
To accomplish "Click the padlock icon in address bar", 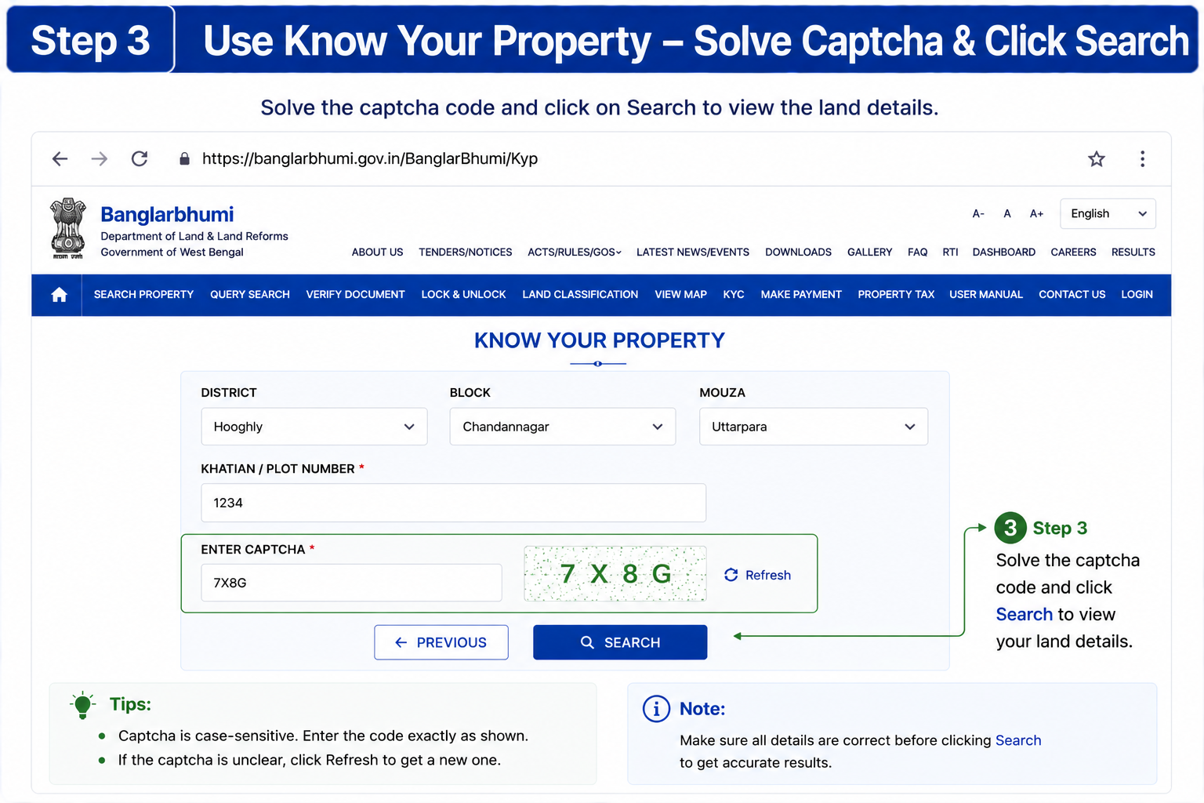I will pyautogui.click(x=184, y=159).
